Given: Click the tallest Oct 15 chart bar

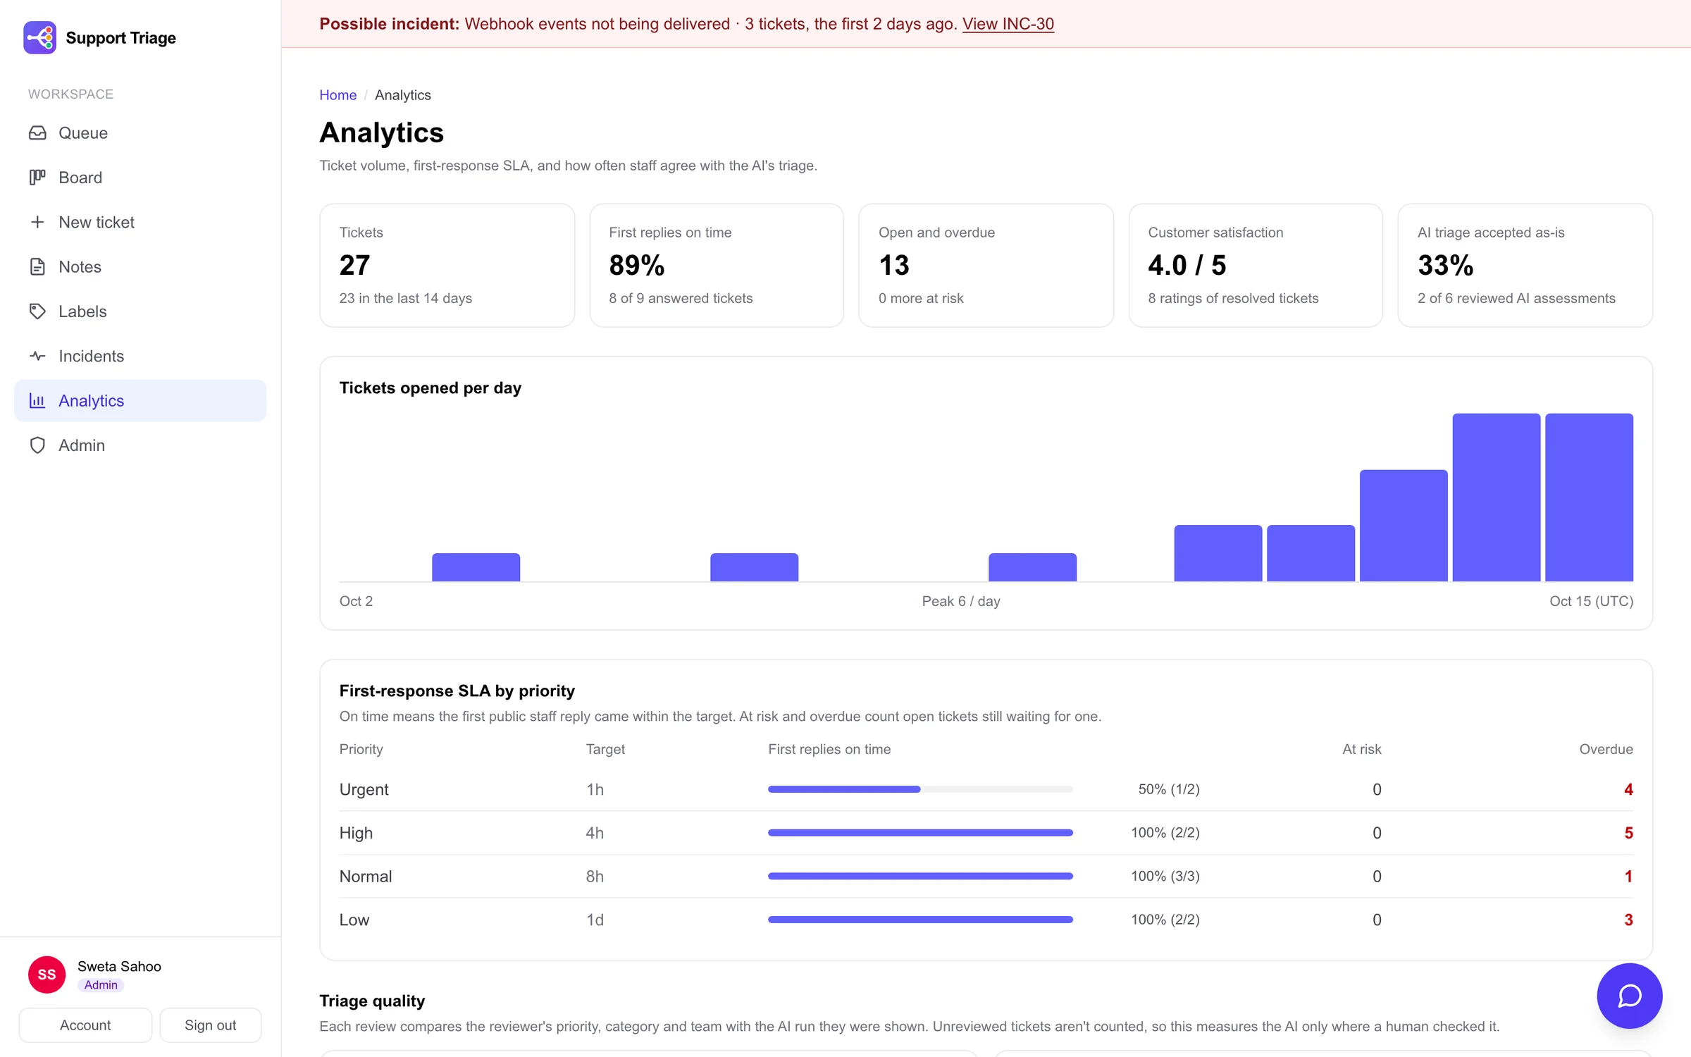Looking at the screenshot, I should pos(1589,497).
